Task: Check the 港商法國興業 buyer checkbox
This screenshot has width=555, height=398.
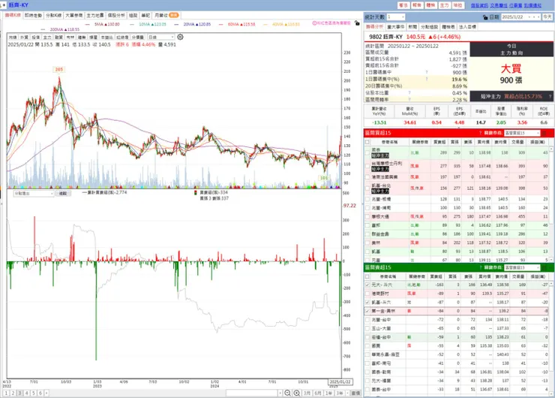Action: pyautogui.click(x=367, y=177)
